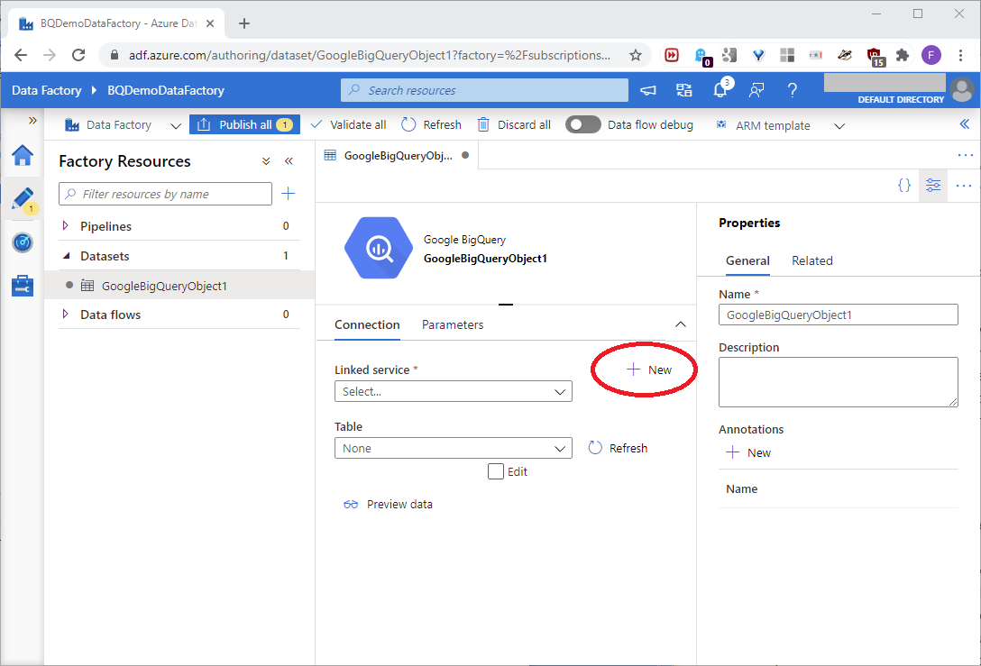
Task: Switch to the Related properties tab
Action: pos(811,260)
